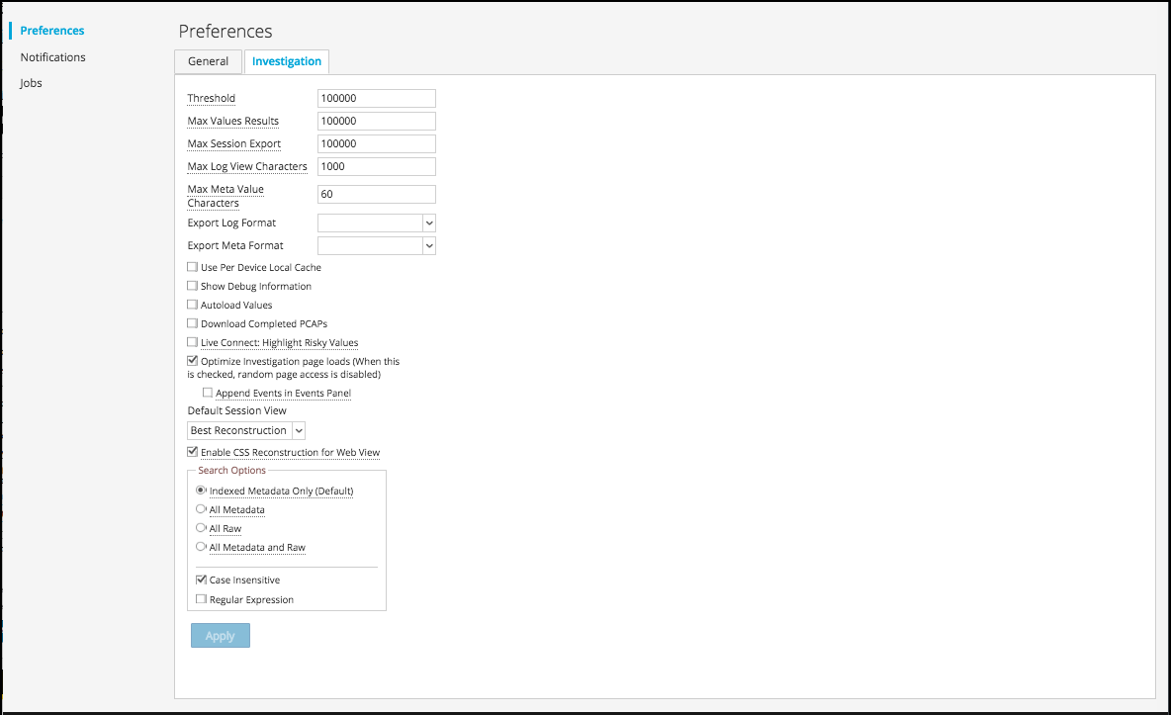1171x715 pixels.
Task: Switch to the General tab
Action: 208,61
